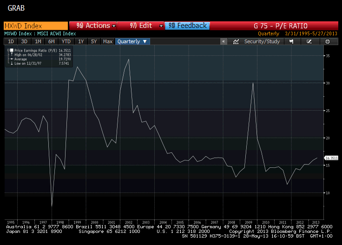Viewport: 342px width, 245px height.
Task: Click the Security/Study button label
Action: [262, 41]
